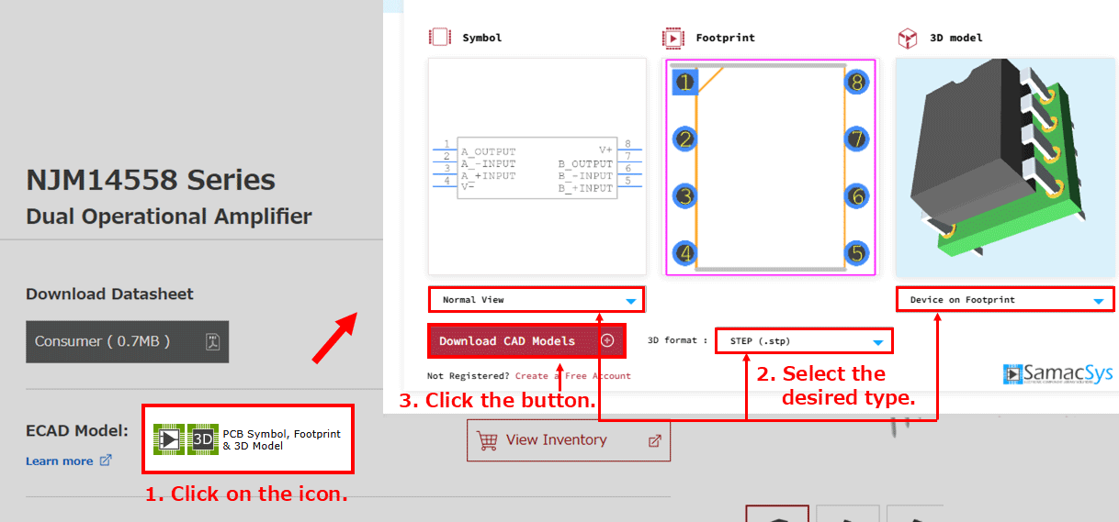Click pad 7 in the footprint view
Screen dimensions: 1119x522
(857, 139)
